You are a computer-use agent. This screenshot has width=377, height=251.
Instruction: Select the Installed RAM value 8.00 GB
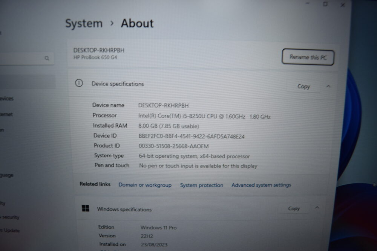tap(169, 126)
